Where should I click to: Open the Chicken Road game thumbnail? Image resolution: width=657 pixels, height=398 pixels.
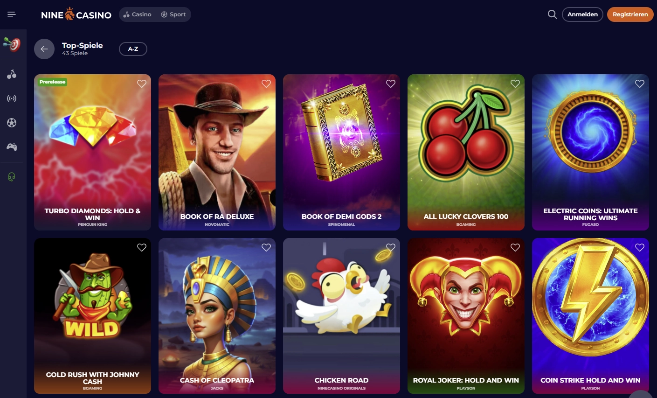pyautogui.click(x=341, y=316)
